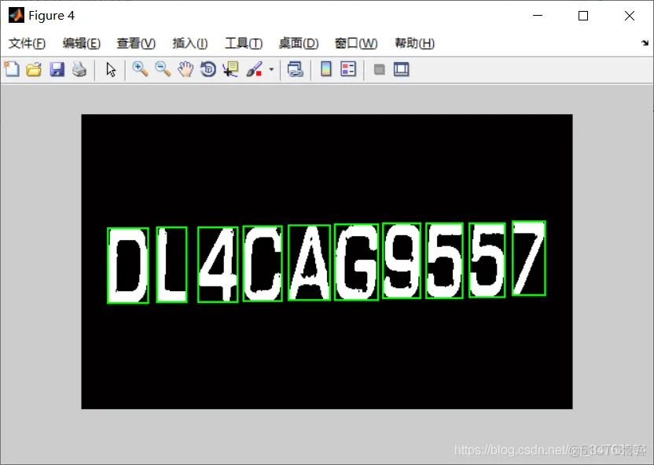Save the figure using floppy icon

57,69
